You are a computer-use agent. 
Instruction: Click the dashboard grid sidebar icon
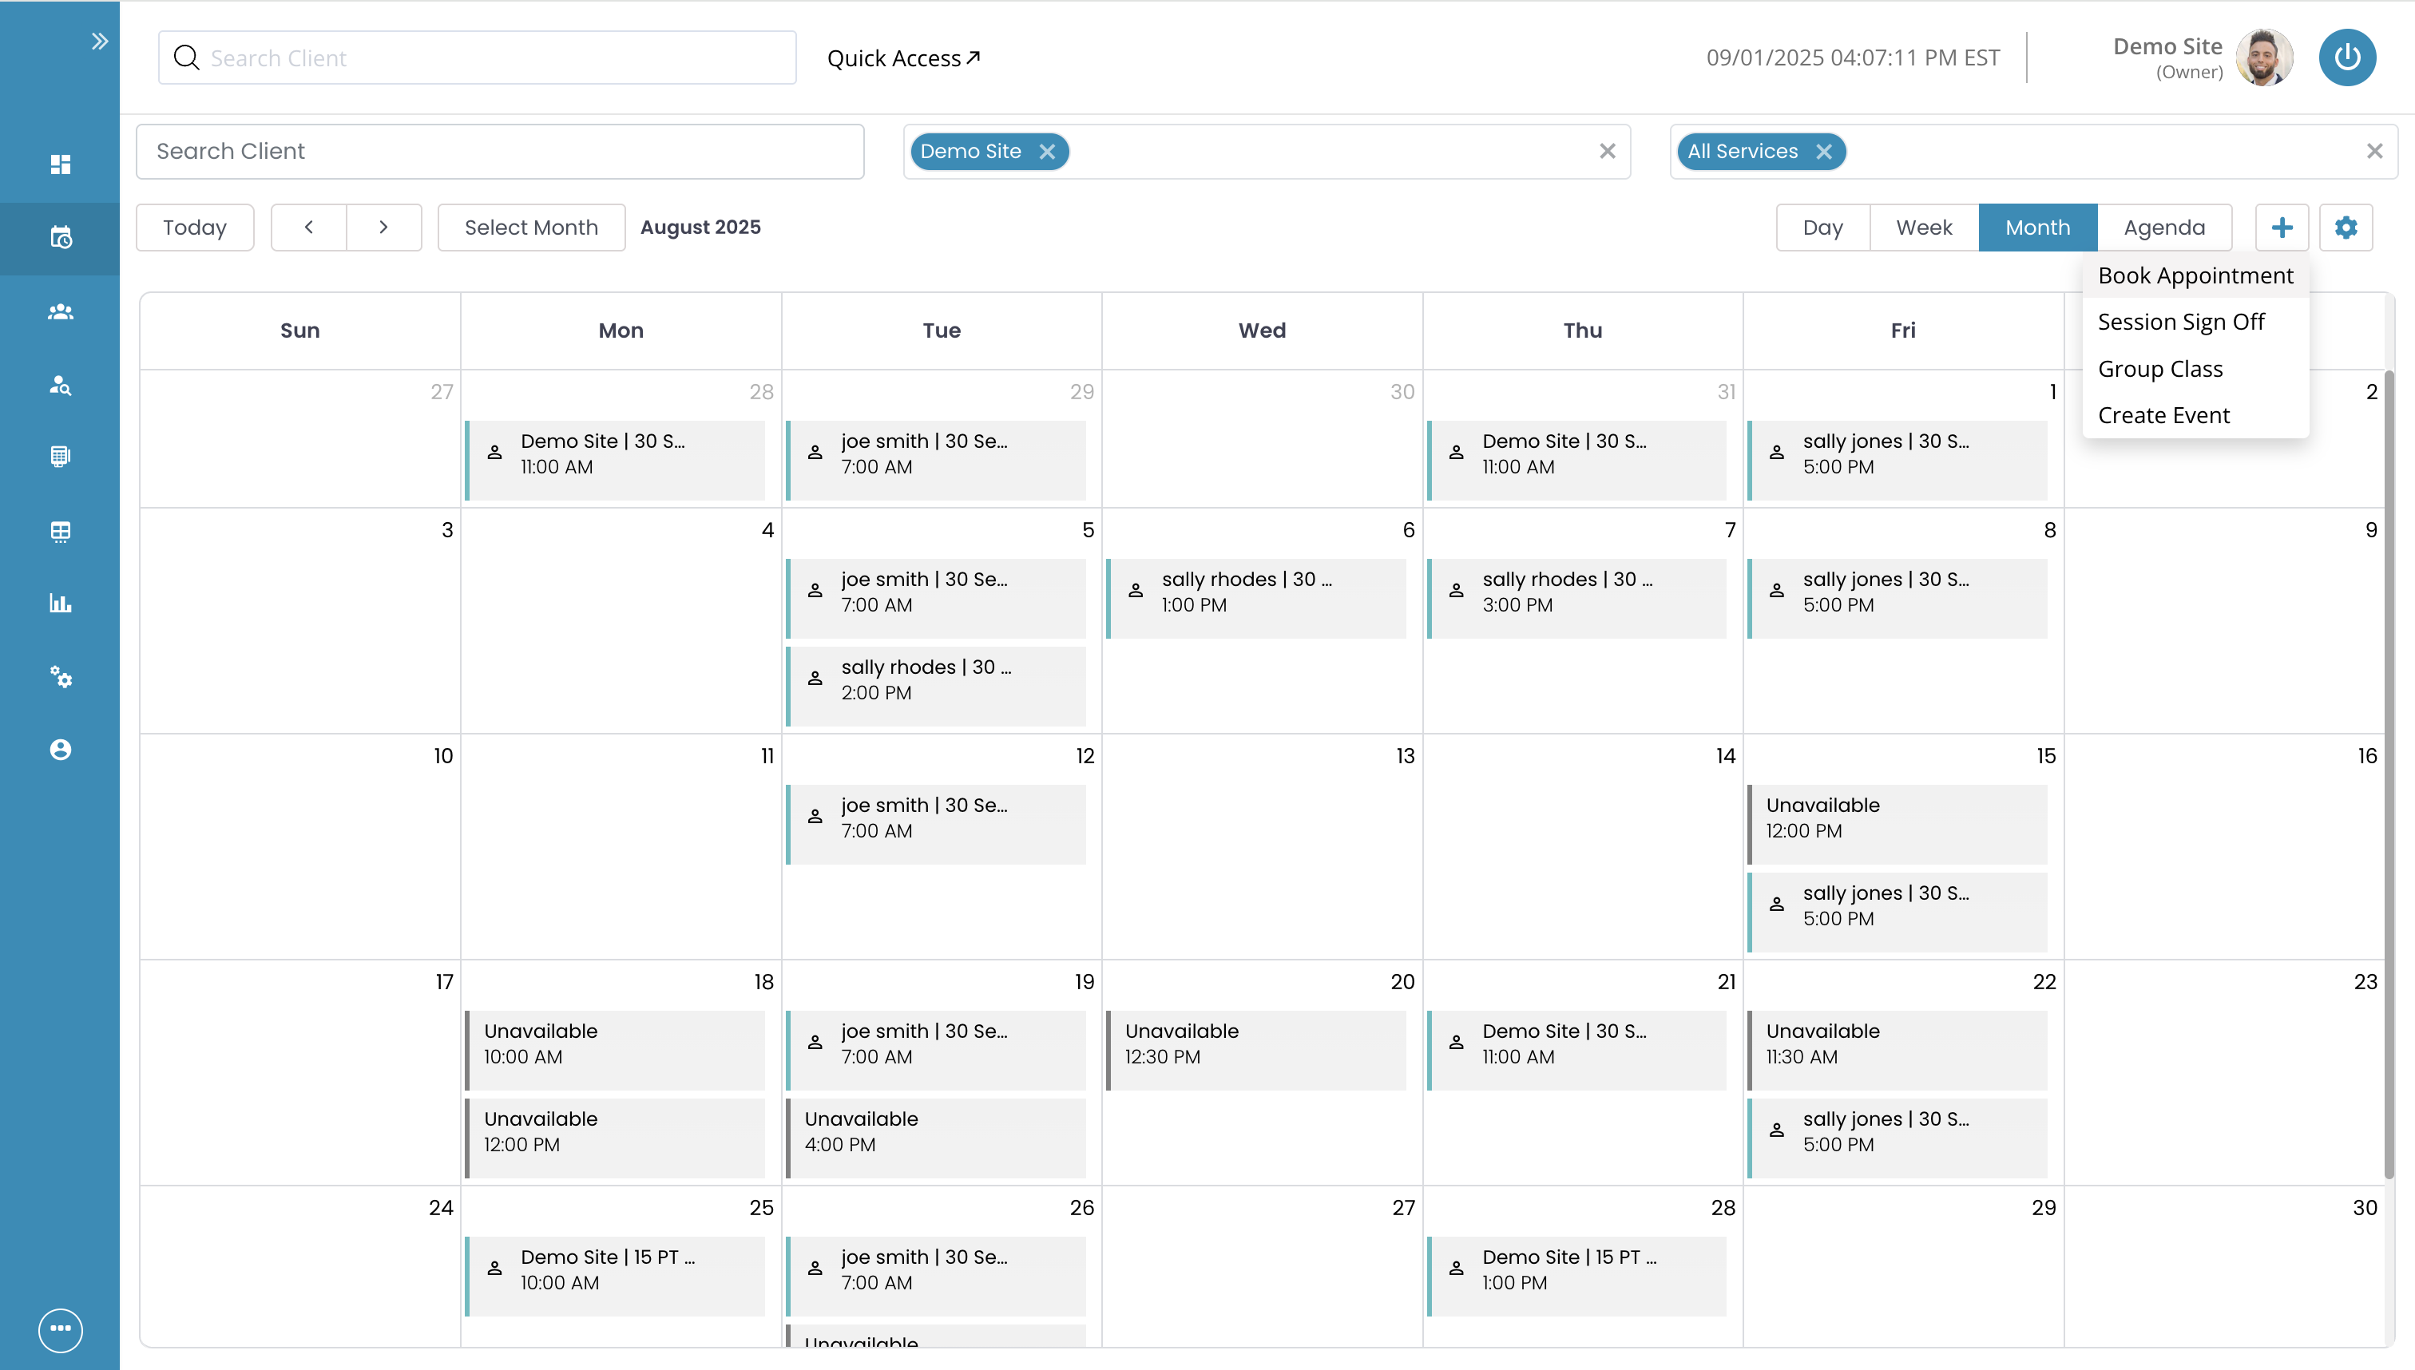(x=60, y=164)
